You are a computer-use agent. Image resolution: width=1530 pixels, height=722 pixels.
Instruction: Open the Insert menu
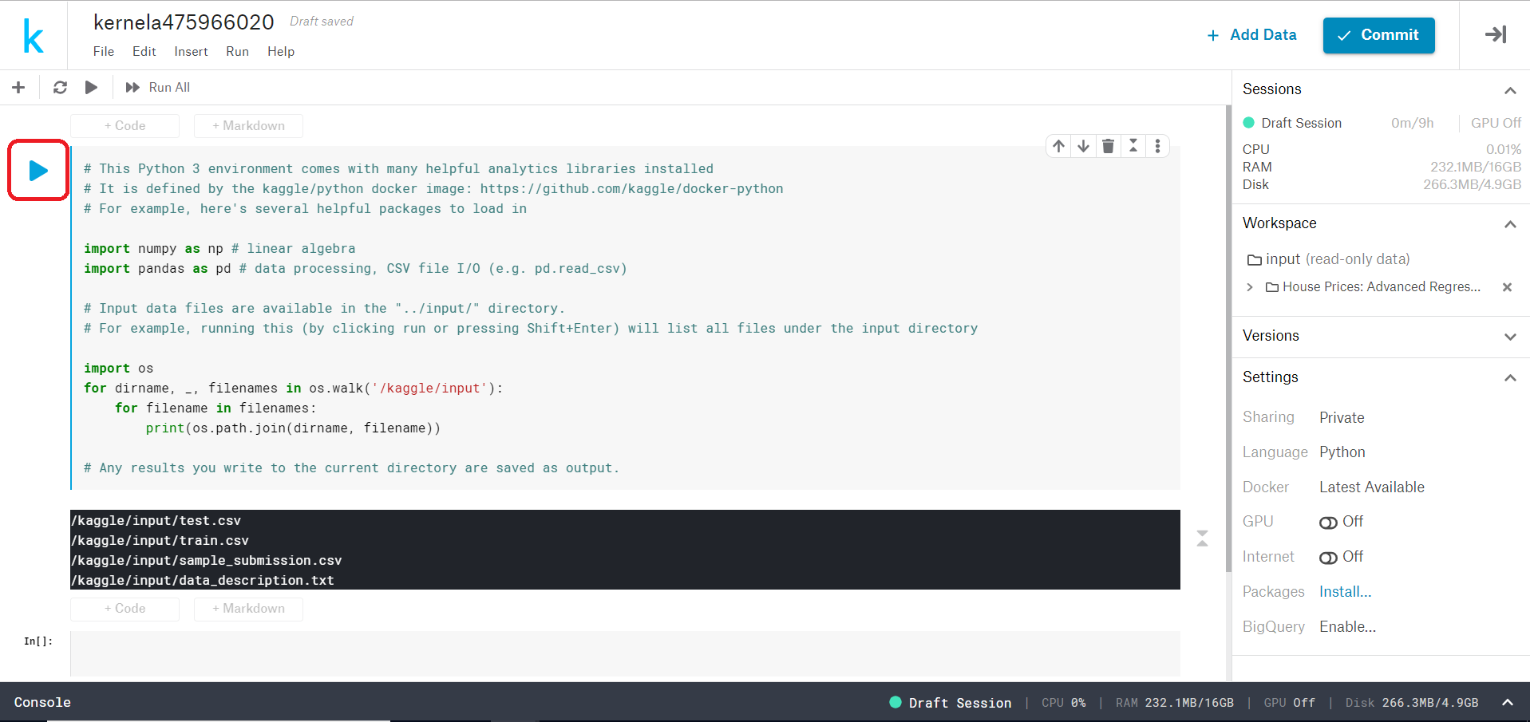point(191,51)
